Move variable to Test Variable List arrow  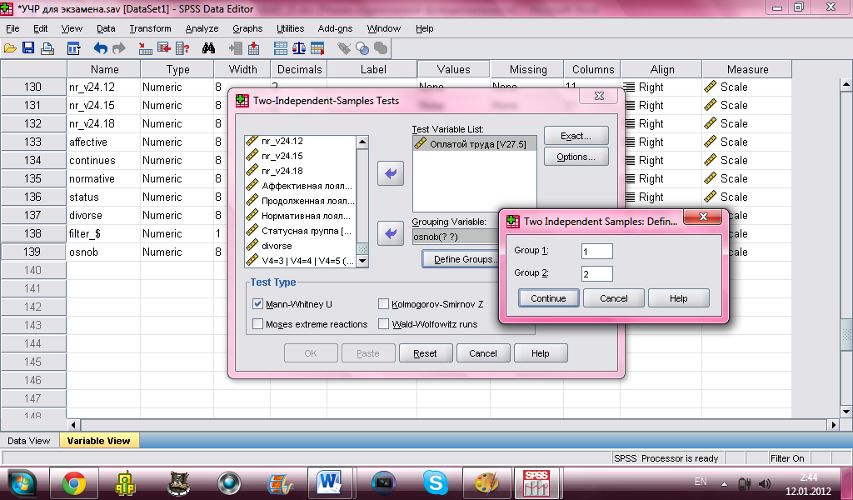point(391,173)
